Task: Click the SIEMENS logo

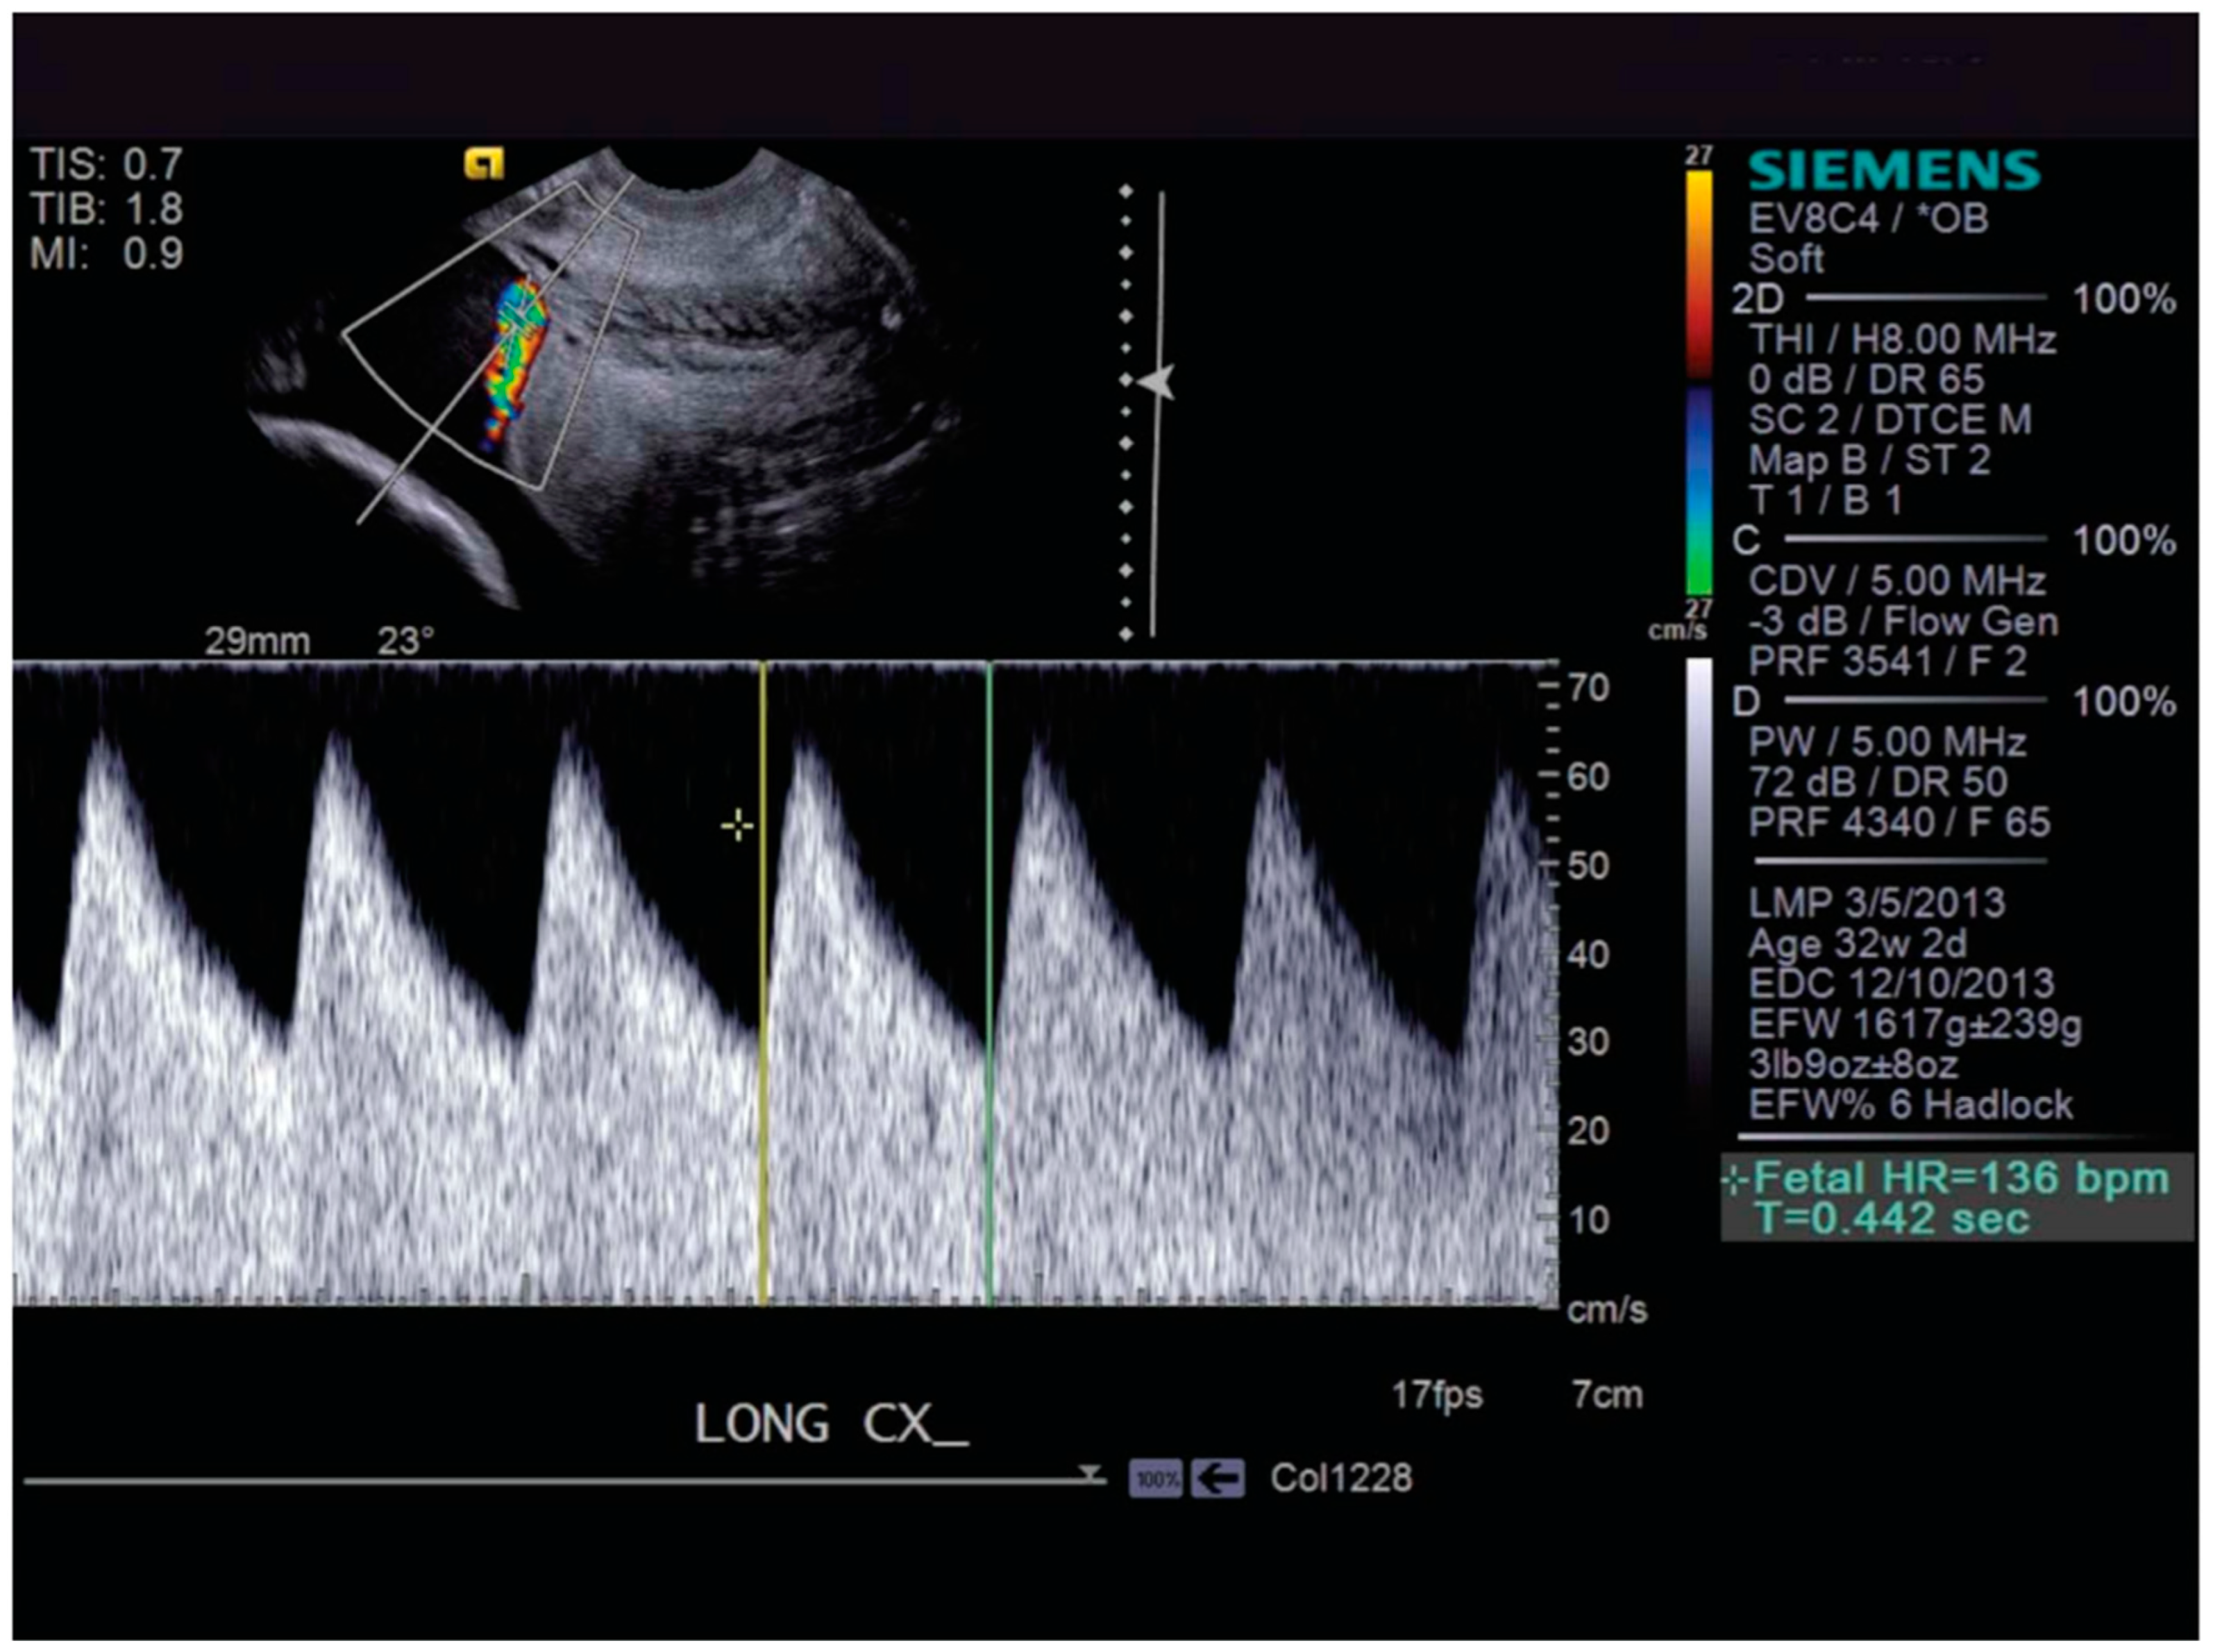Action: tap(1894, 170)
